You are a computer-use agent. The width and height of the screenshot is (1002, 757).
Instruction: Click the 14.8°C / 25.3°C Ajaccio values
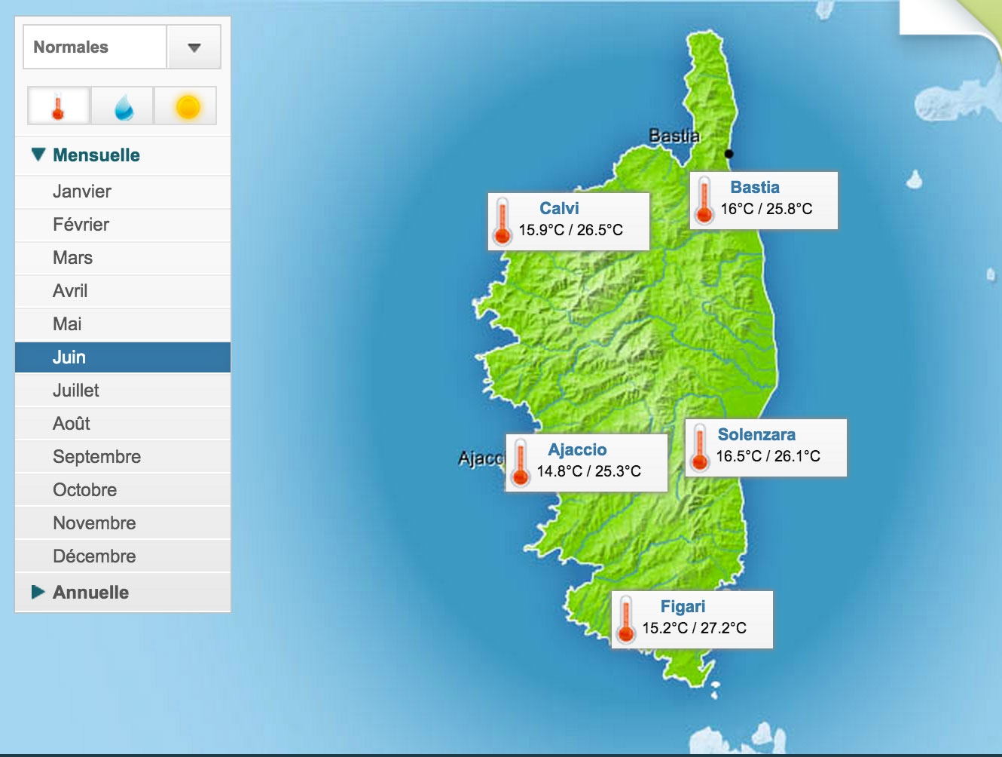[x=589, y=471]
